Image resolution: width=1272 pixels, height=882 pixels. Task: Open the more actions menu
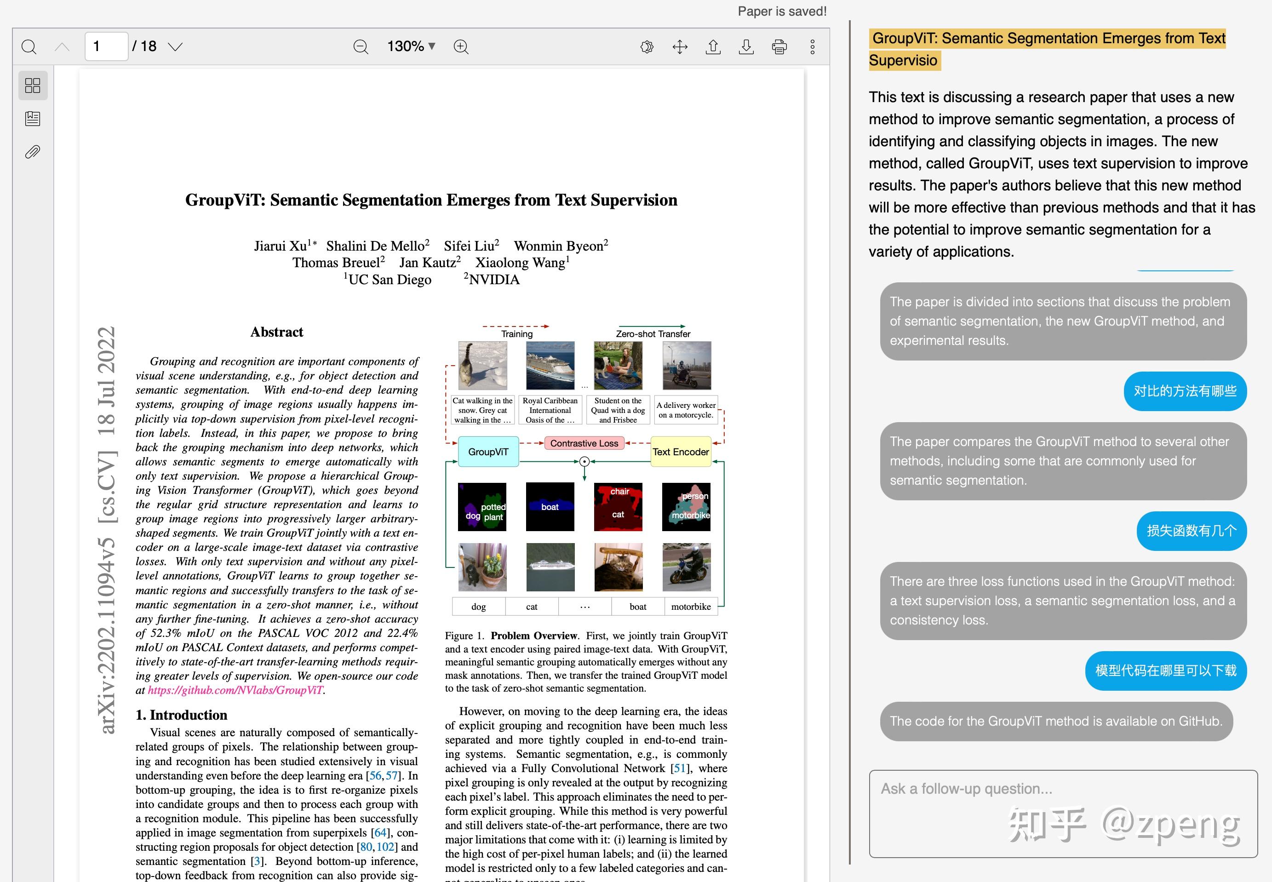(x=812, y=46)
